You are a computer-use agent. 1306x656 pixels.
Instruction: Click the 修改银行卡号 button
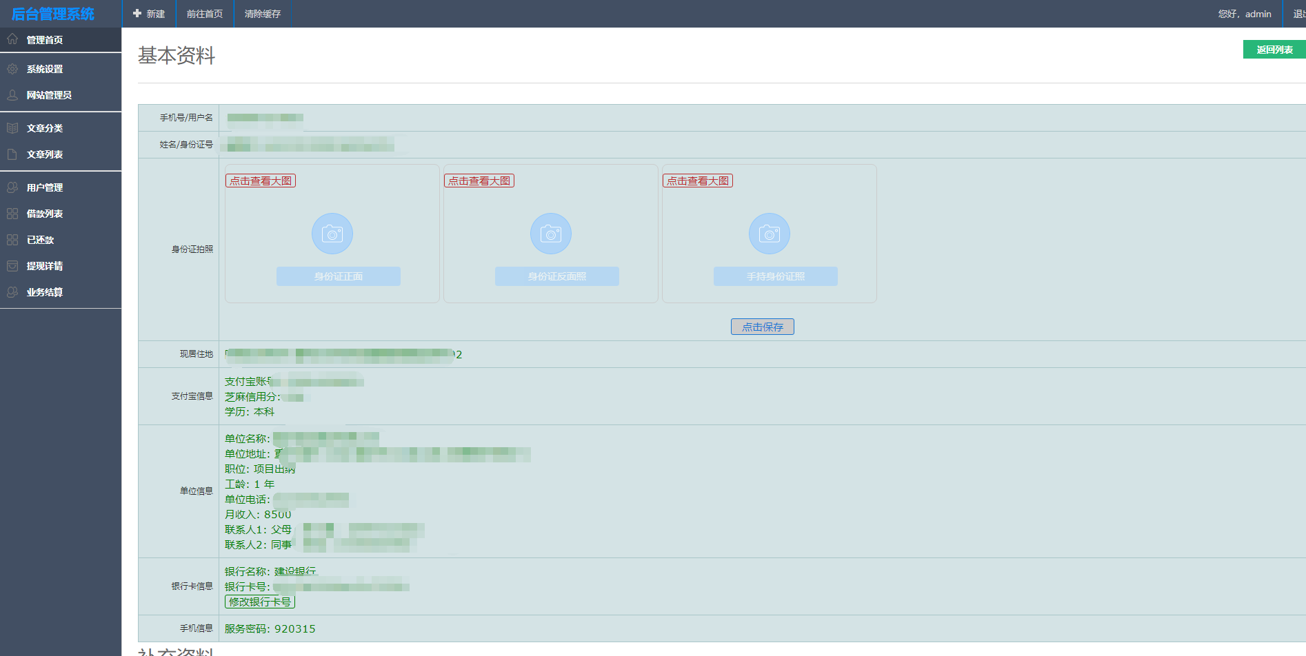pos(260,602)
